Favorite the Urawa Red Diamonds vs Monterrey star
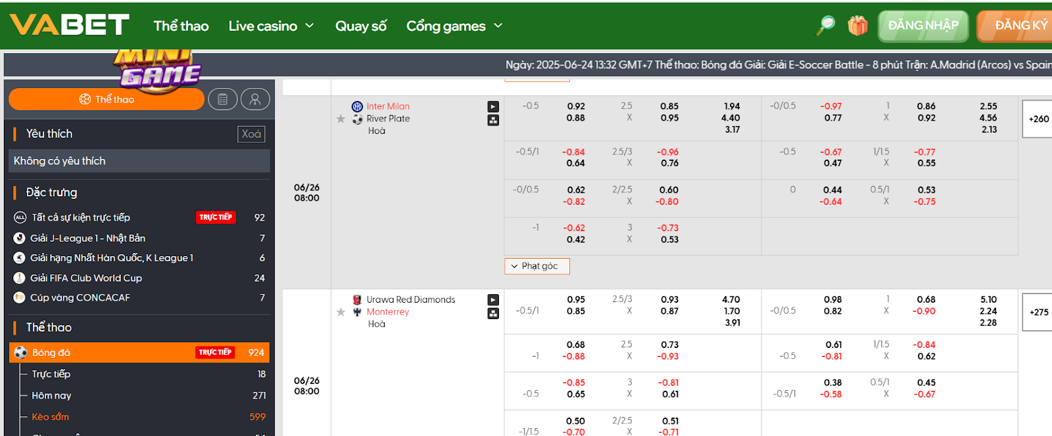 tap(341, 312)
